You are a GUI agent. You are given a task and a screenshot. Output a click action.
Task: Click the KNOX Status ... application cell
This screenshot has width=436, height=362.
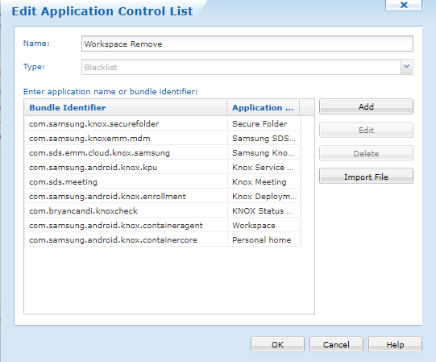(x=264, y=210)
